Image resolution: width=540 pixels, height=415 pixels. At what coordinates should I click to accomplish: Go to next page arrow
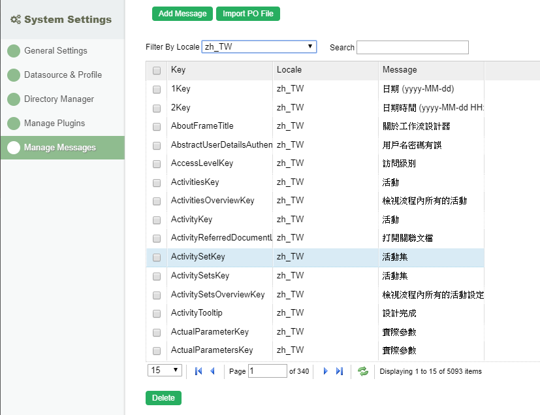pyautogui.click(x=325, y=371)
